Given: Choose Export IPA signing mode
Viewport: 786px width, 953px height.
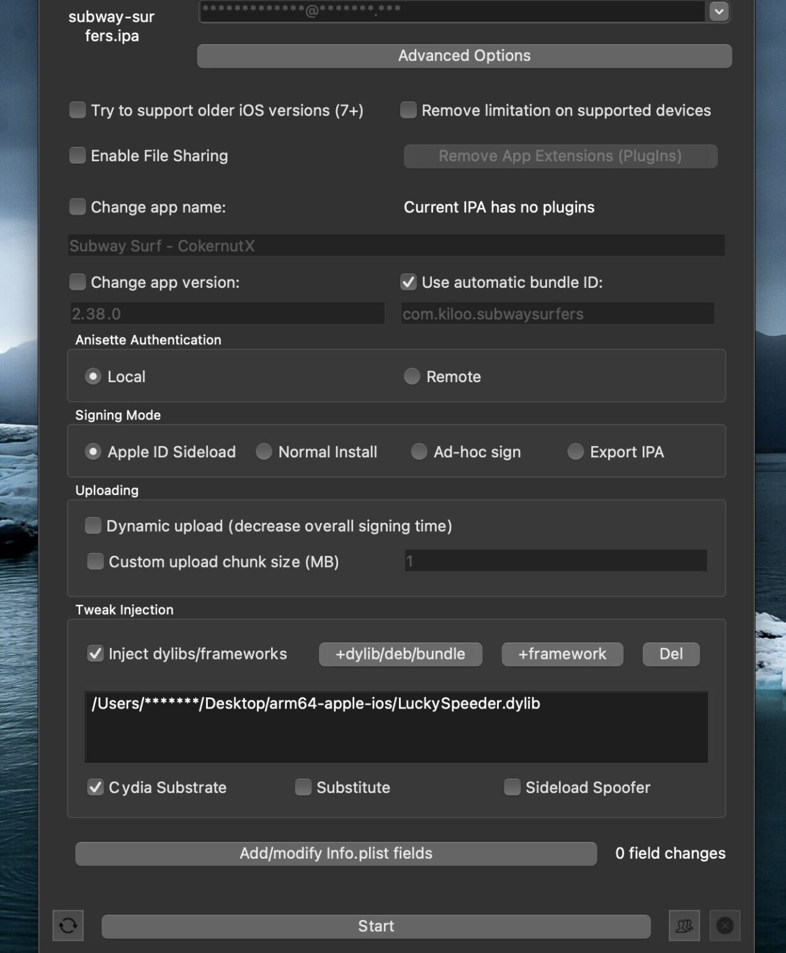Looking at the screenshot, I should pos(575,452).
